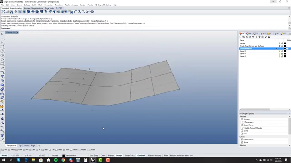Toggle Visible Through Shading checkbox
This screenshot has width=291, height=163.
[x=243, y=128]
